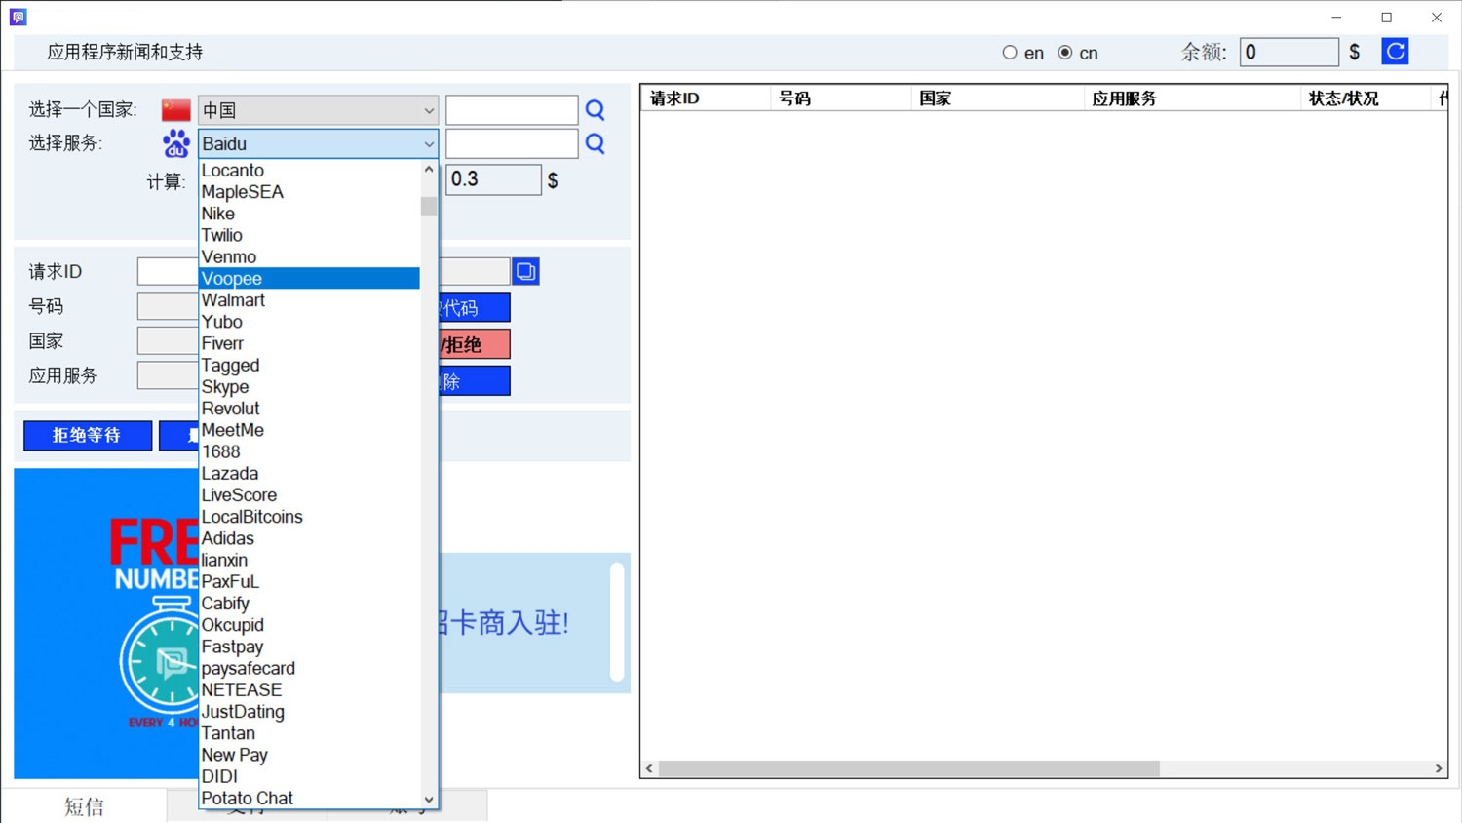Click the service search magnifier icon
1462x823 pixels.
pyautogui.click(x=595, y=144)
